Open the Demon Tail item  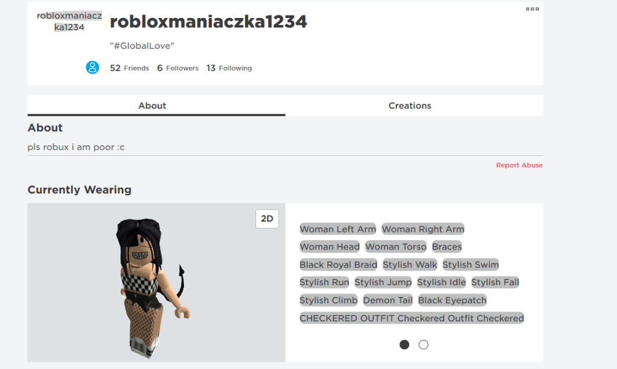[388, 300]
